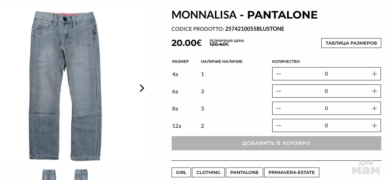Open the CLOTHING category tag
The image size is (386, 180).
[x=208, y=172]
